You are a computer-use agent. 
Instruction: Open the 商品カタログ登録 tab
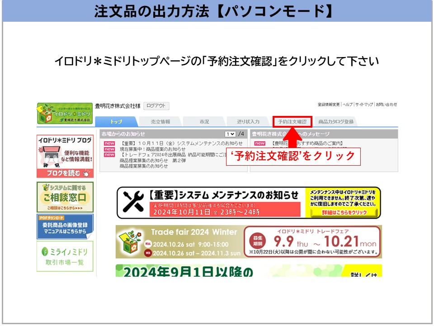(x=336, y=122)
